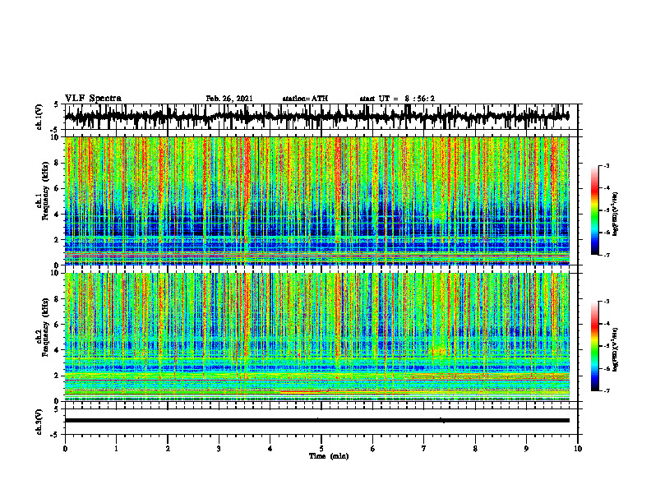The height and width of the screenshot is (503, 651).
Task: Click the "-3" label on the ch.2 colour bar
Action: tap(606, 302)
